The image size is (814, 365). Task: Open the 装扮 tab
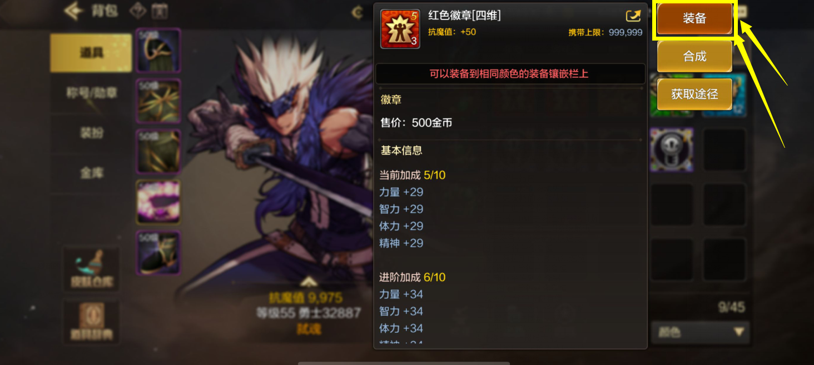click(91, 133)
